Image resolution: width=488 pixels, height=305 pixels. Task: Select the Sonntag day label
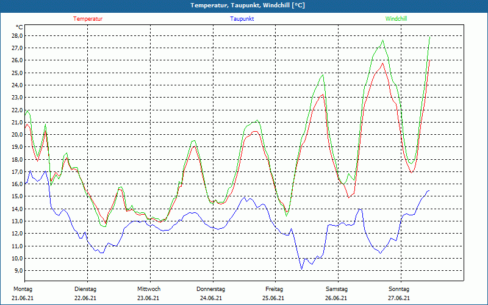point(399,289)
